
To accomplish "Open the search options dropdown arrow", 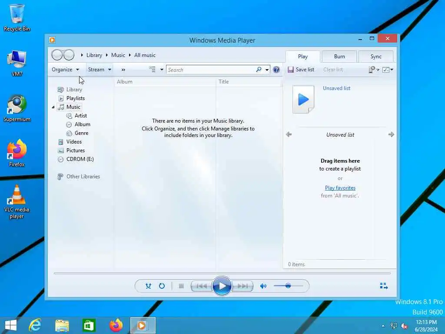I will click(x=267, y=70).
